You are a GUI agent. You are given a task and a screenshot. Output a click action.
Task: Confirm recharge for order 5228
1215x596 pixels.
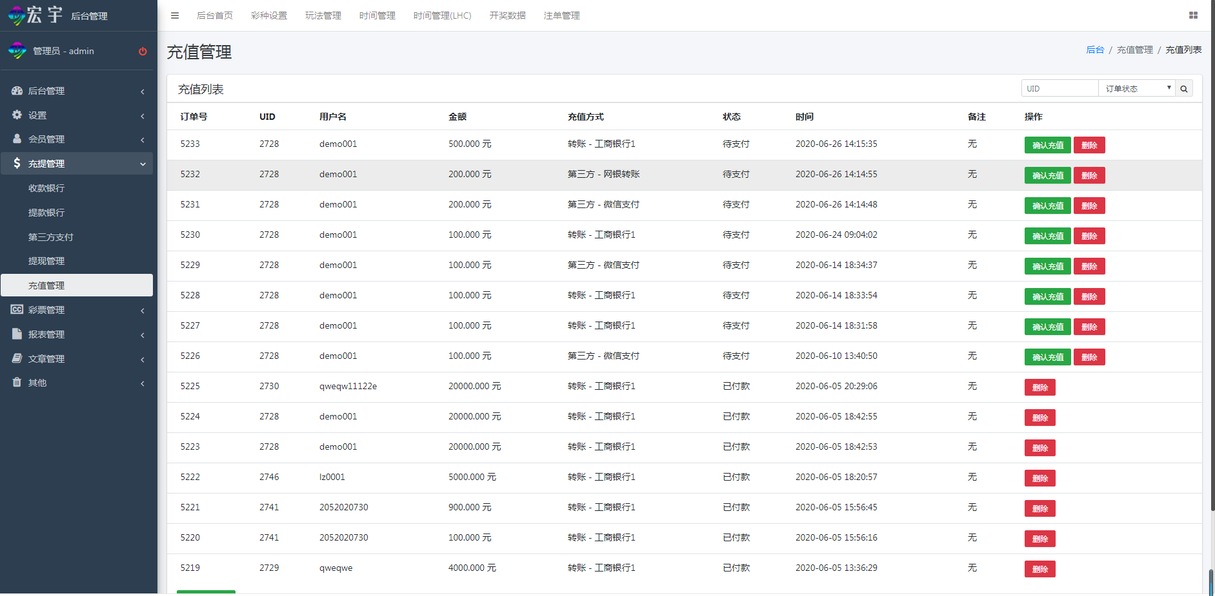pyautogui.click(x=1048, y=296)
